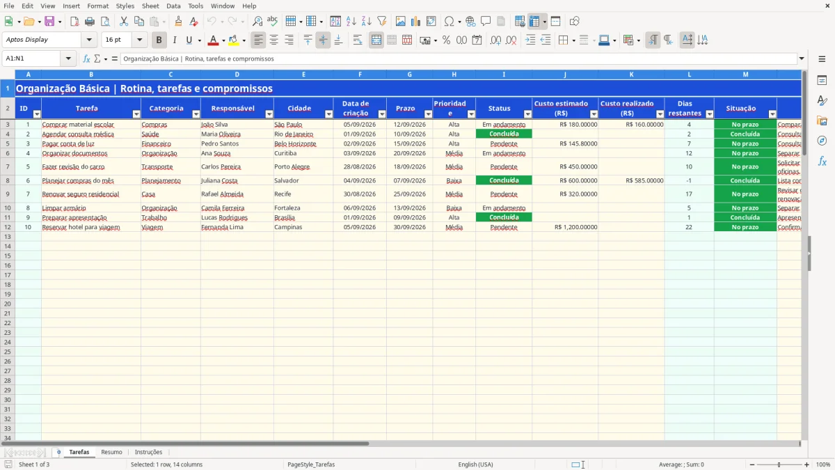Open the Tarefa column filter dropdown
Viewport: 835px width, 470px height.
click(136, 114)
